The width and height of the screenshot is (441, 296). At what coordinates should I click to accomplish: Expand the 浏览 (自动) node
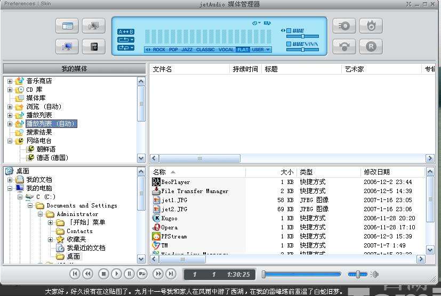click(10, 107)
